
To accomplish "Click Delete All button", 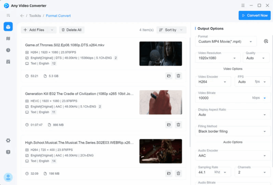I will tap(72, 30).
